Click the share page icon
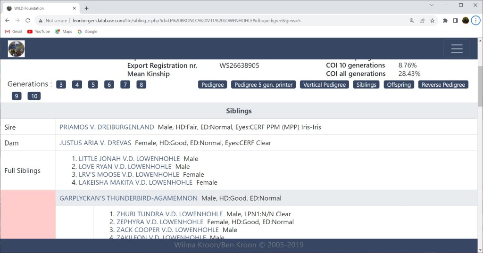Screen dimensions: 483x253 [x=422, y=21]
